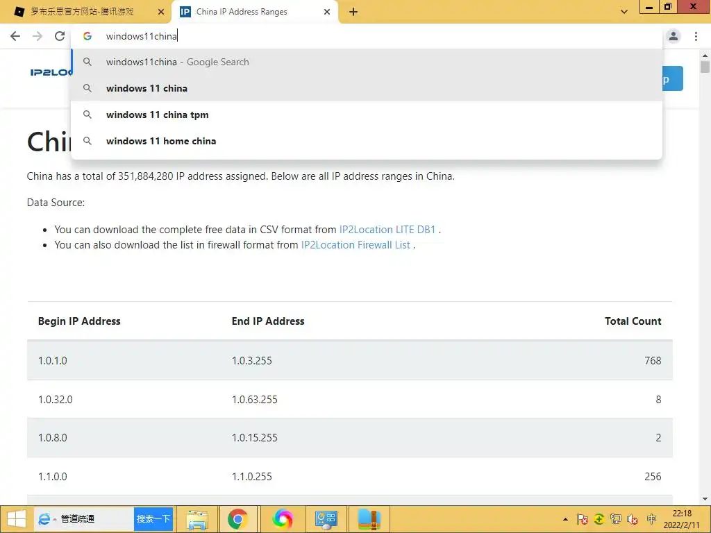Image resolution: width=711 pixels, height=533 pixels.
Task: Click the Google icon in the address bar
Action: pyautogui.click(x=87, y=36)
